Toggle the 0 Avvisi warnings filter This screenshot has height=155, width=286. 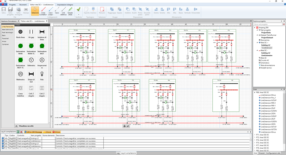(x=47, y=132)
